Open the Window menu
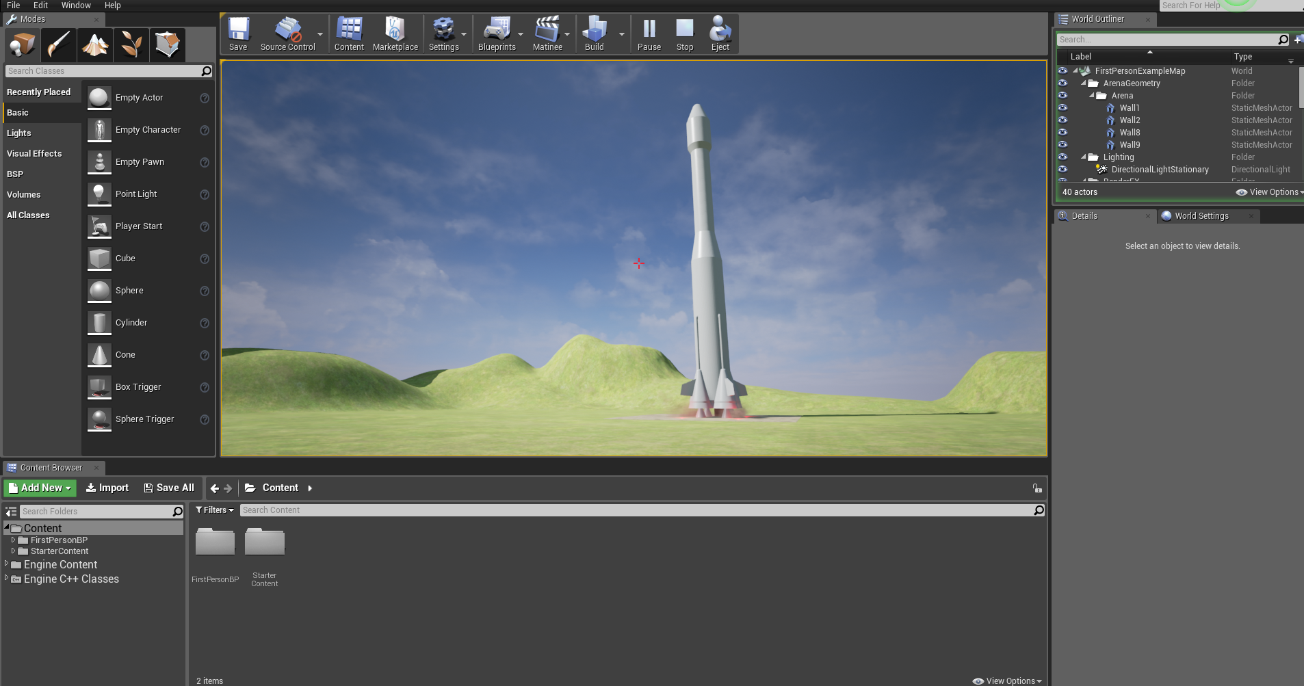This screenshot has width=1304, height=686. click(x=76, y=5)
